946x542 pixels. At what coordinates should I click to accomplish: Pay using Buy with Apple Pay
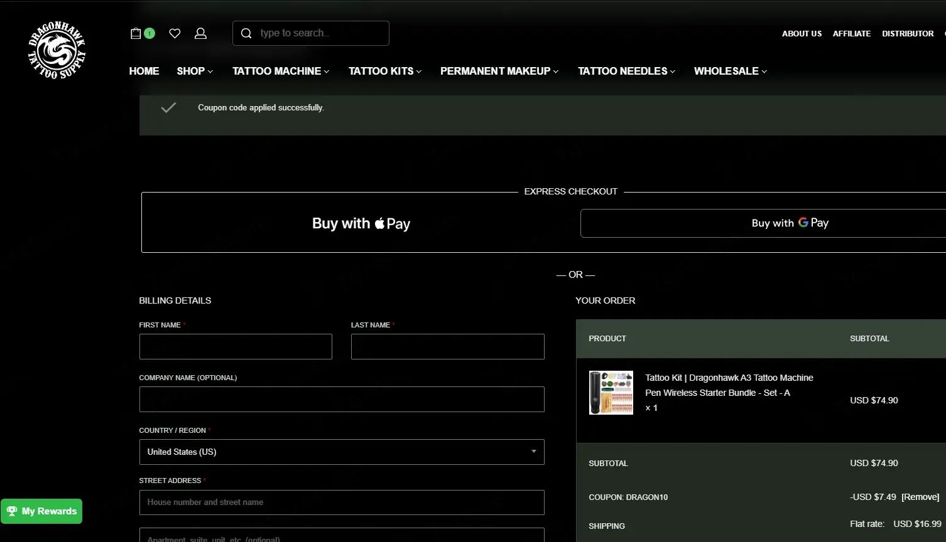pos(361,223)
